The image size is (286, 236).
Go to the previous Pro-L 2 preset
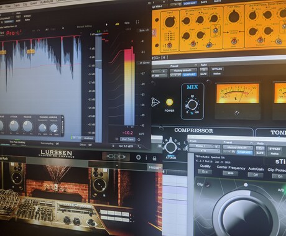pyautogui.click(x=63, y=28)
